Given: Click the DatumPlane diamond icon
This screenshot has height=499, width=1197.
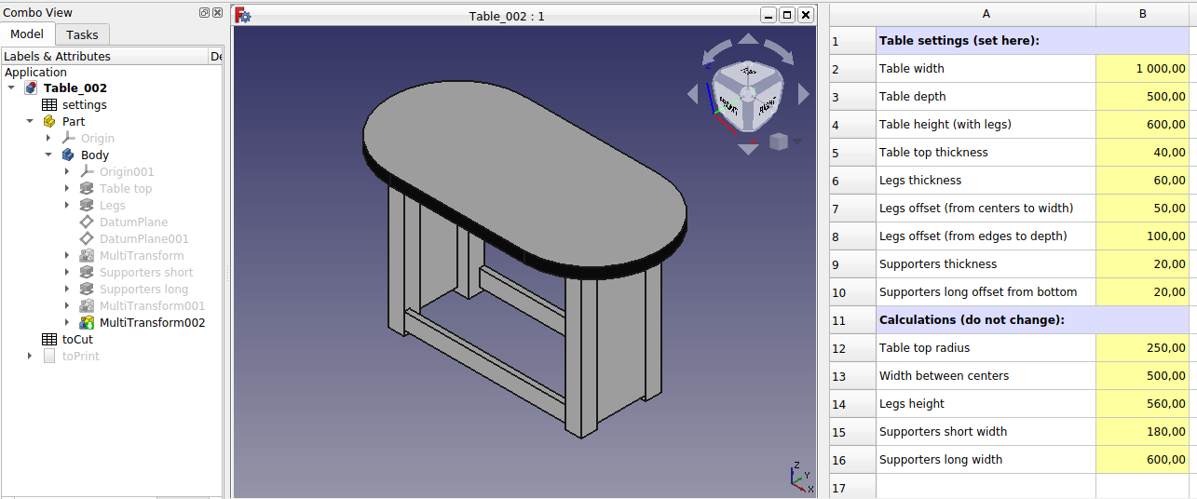Looking at the screenshot, I should 87,223.
